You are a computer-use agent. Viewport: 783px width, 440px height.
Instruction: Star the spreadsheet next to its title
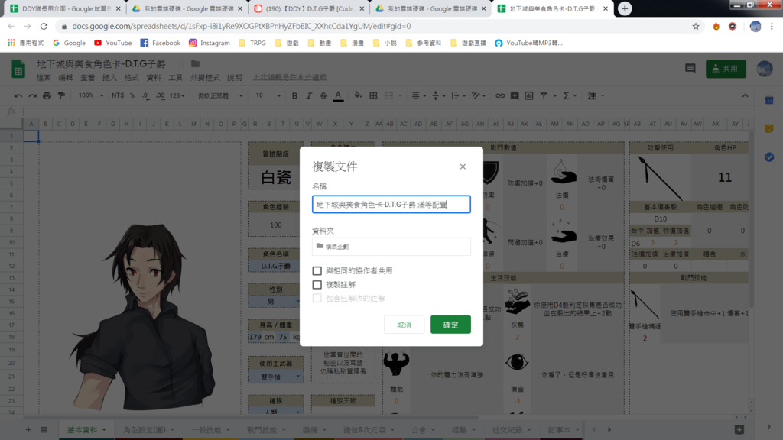click(x=181, y=64)
